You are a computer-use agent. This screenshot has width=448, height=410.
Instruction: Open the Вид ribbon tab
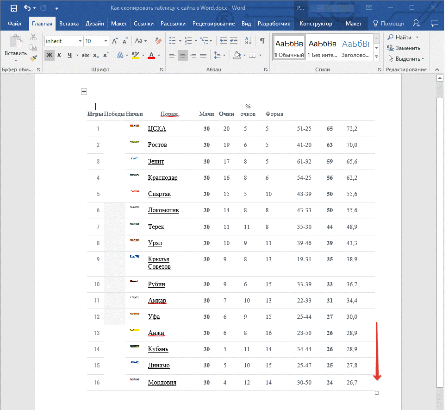click(246, 24)
